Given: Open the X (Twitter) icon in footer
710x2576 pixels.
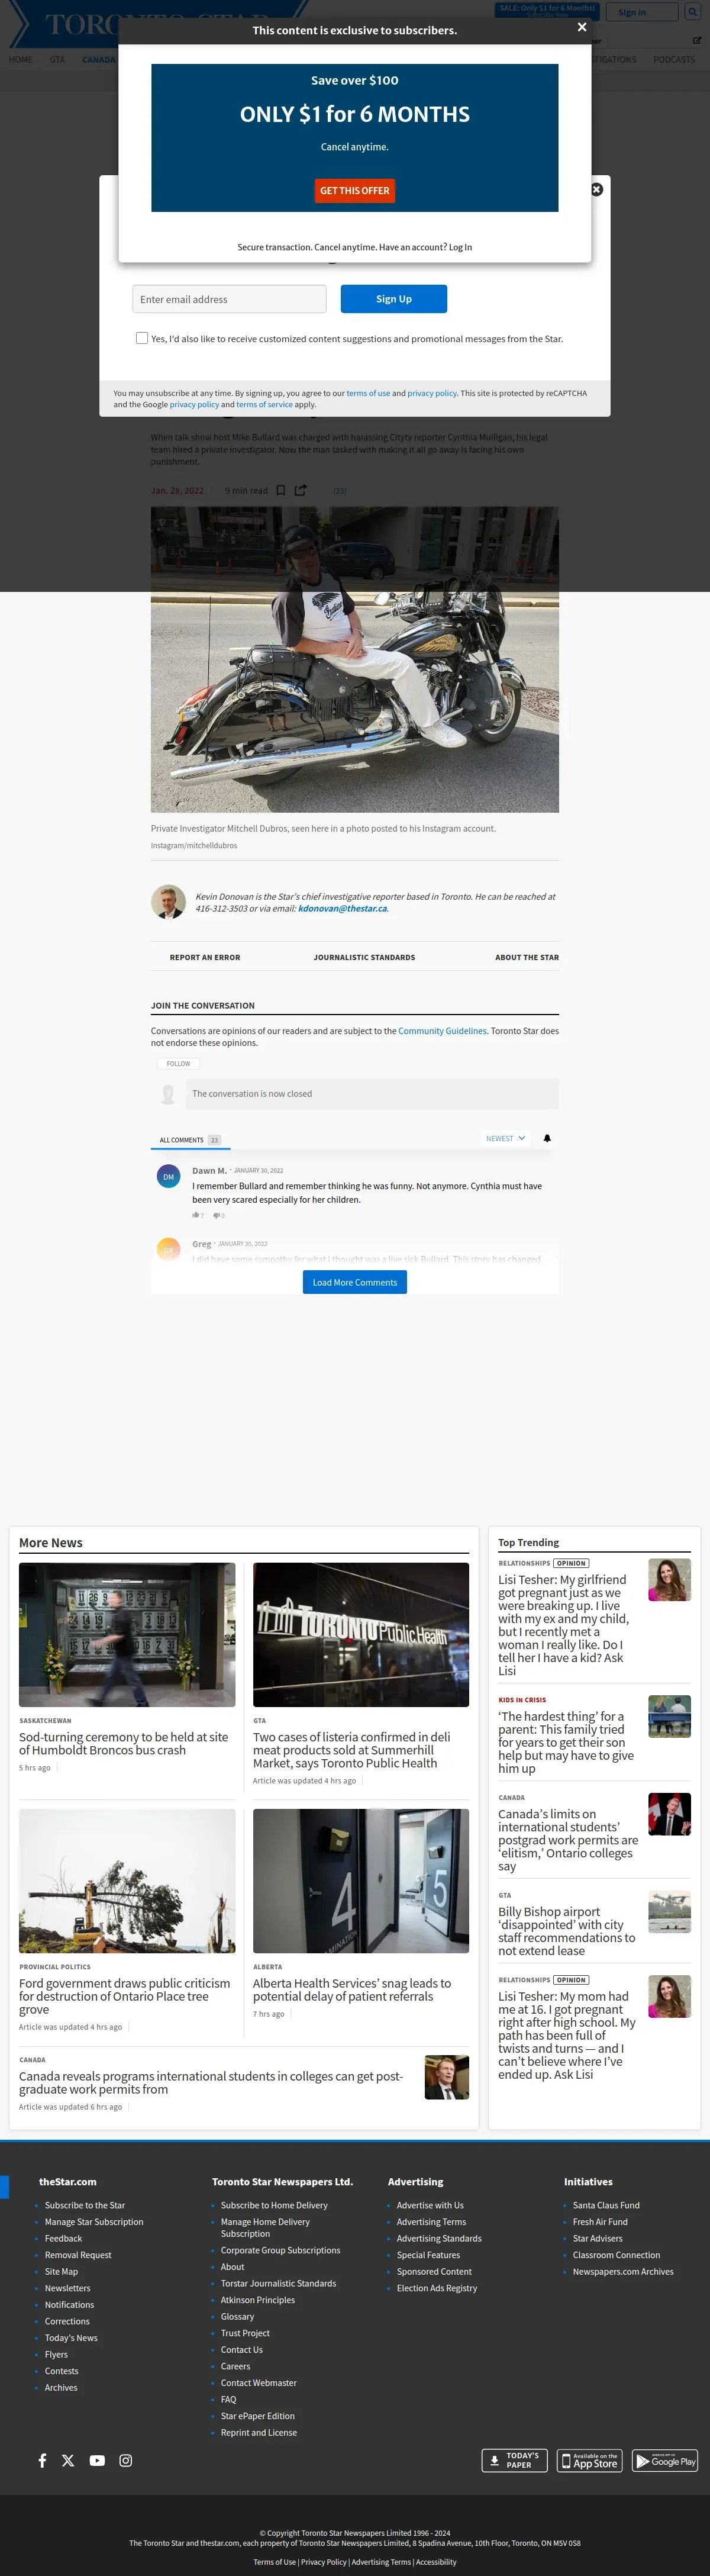Looking at the screenshot, I should (68, 2460).
